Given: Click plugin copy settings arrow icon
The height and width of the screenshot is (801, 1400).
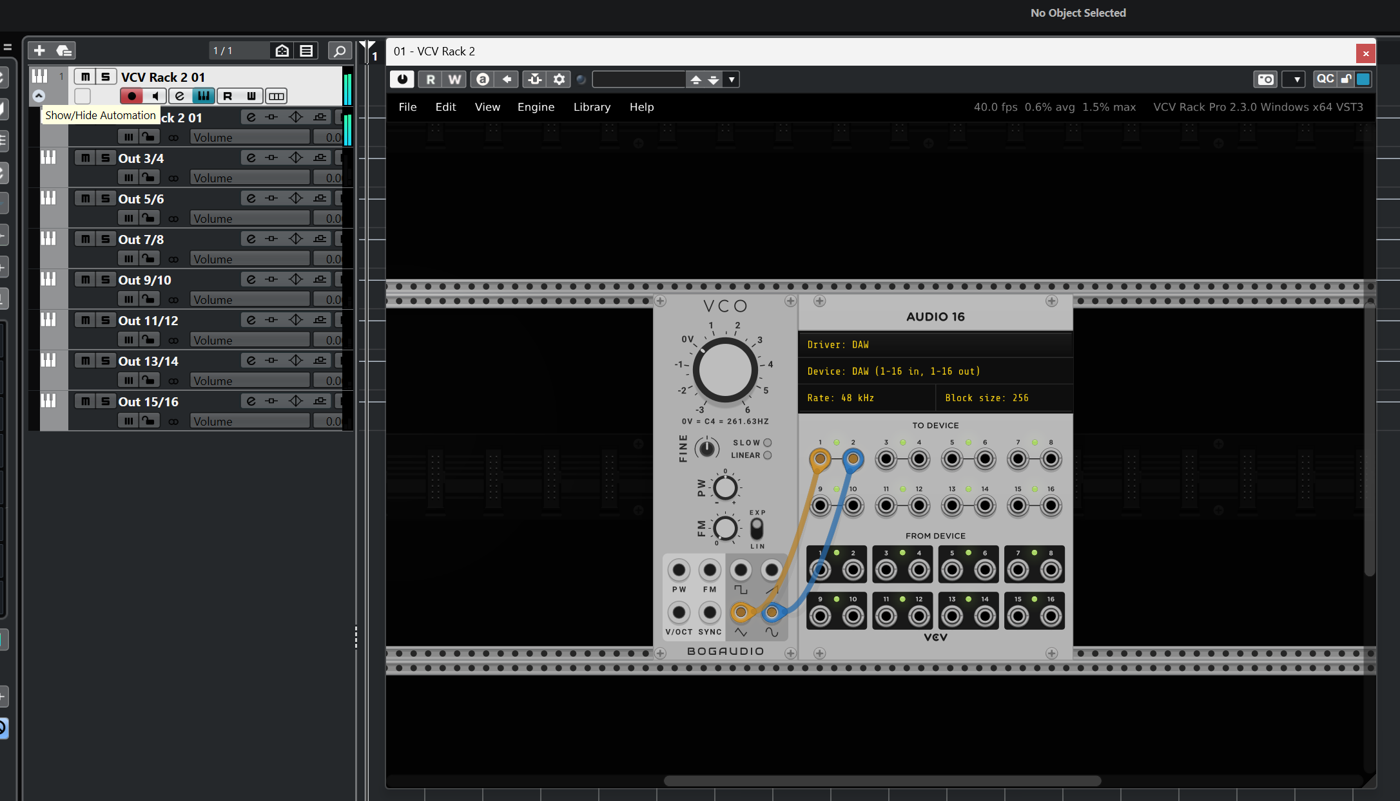Looking at the screenshot, I should (x=507, y=79).
